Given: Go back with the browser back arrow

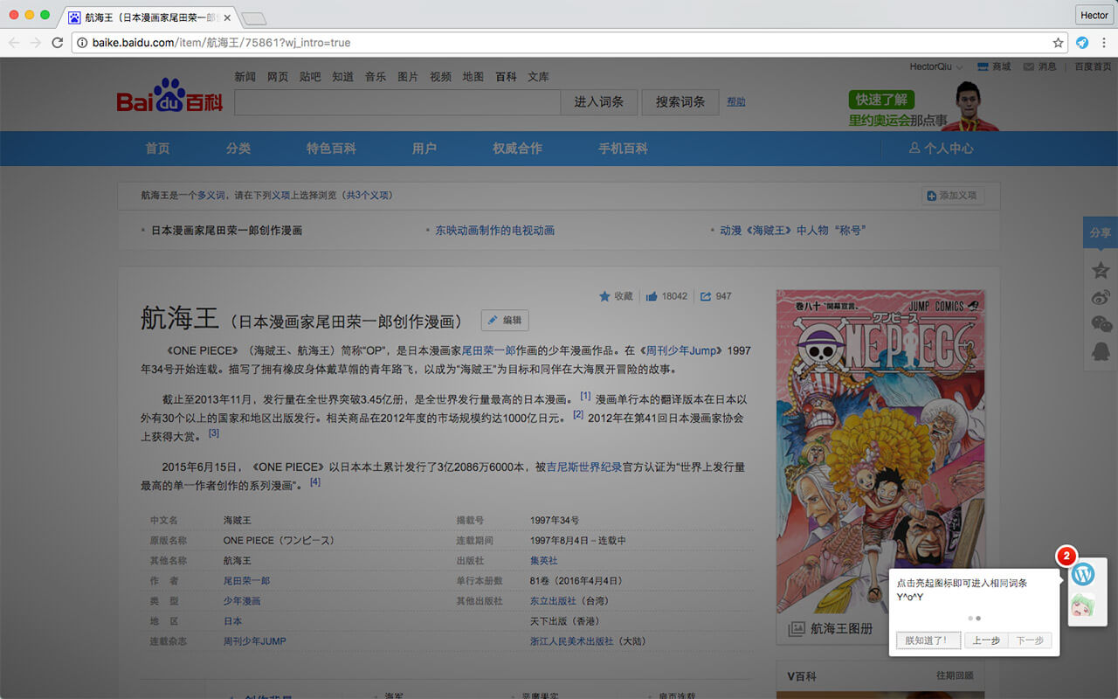Looking at the screenshot, I should pyautogui.click(x=14, y=42).
